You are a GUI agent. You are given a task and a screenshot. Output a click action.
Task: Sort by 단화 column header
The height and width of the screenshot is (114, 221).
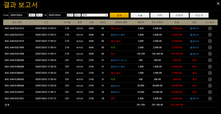pos(91,22)
